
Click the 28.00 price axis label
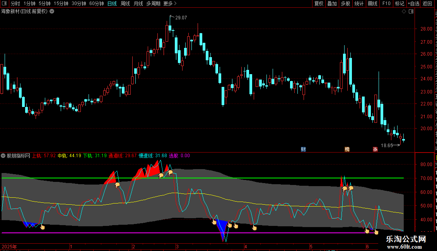[427, 29]
